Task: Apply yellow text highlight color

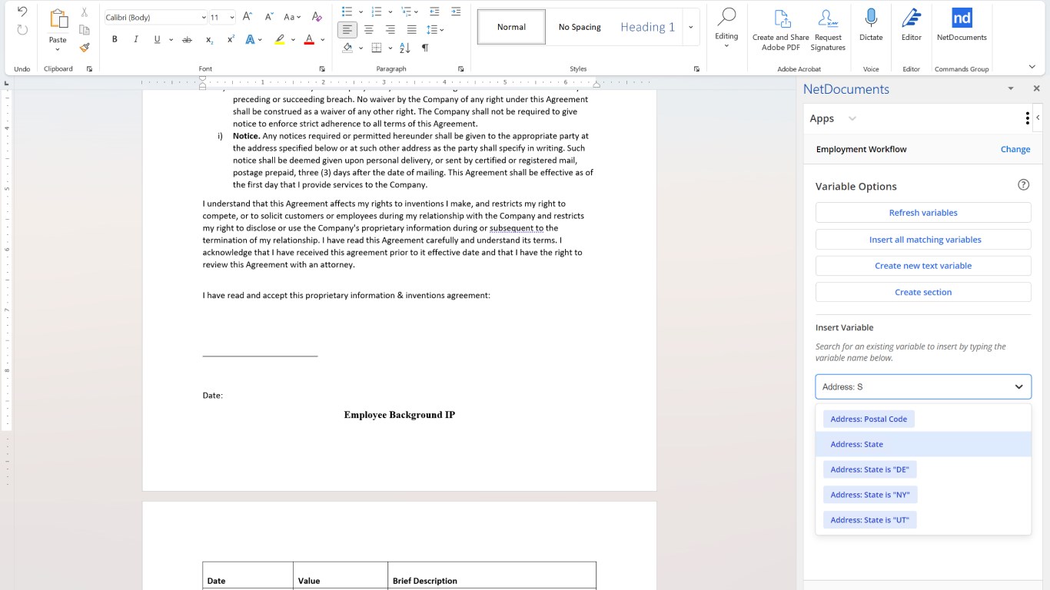Action: [279, 39]
